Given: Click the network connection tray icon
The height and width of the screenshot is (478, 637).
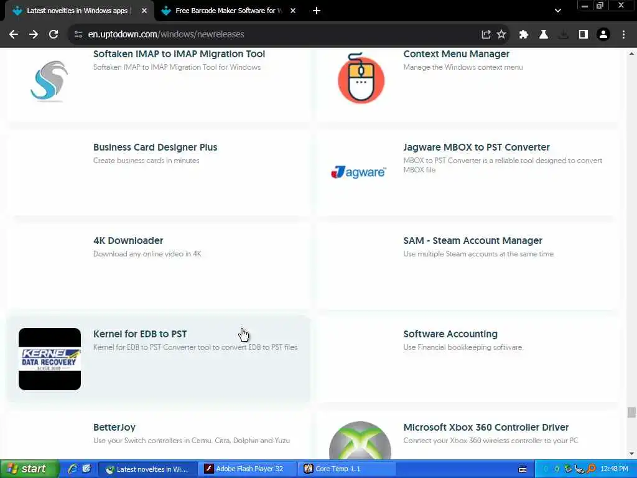Looking at the screenshot, I should [x=580, y=469].
